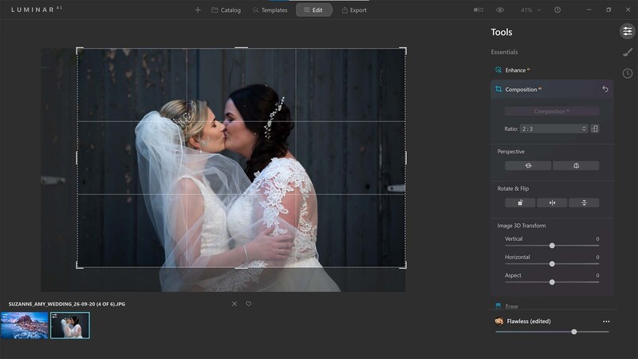The height and width of the screenshot is (359, 638).
Task: Click the swap ratio orientation icon
Action: click(x=595, y=128)
